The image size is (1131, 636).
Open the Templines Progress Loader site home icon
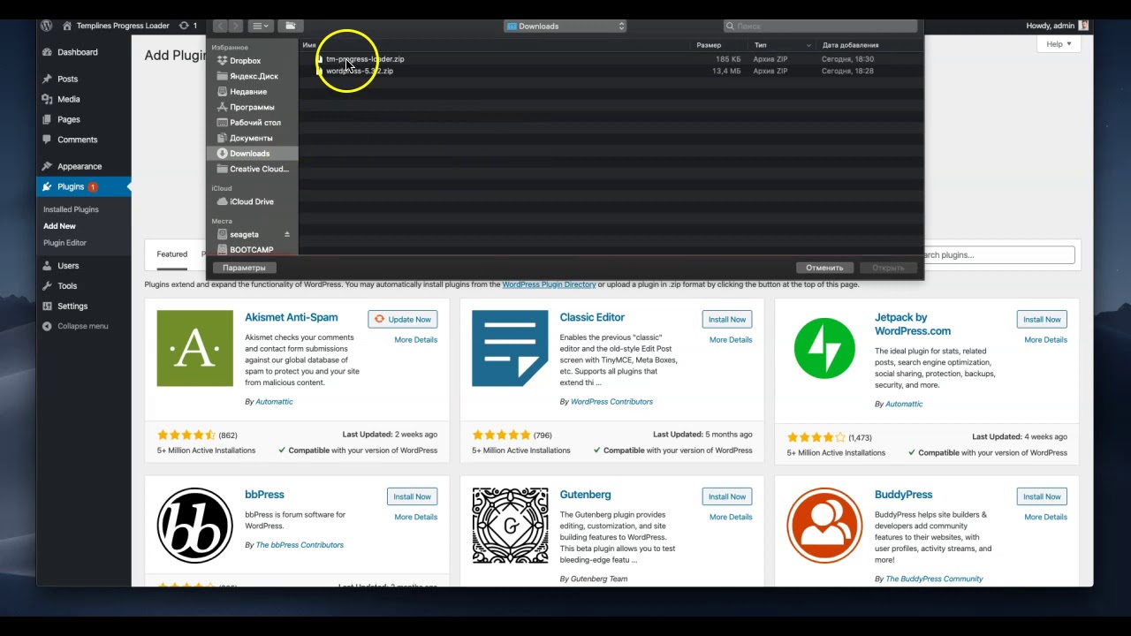[x=67, y=26]
